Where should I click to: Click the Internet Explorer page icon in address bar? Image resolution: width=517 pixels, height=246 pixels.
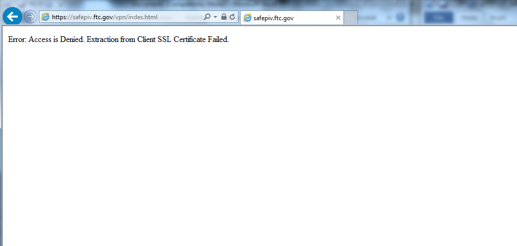[x=45, y=17]
